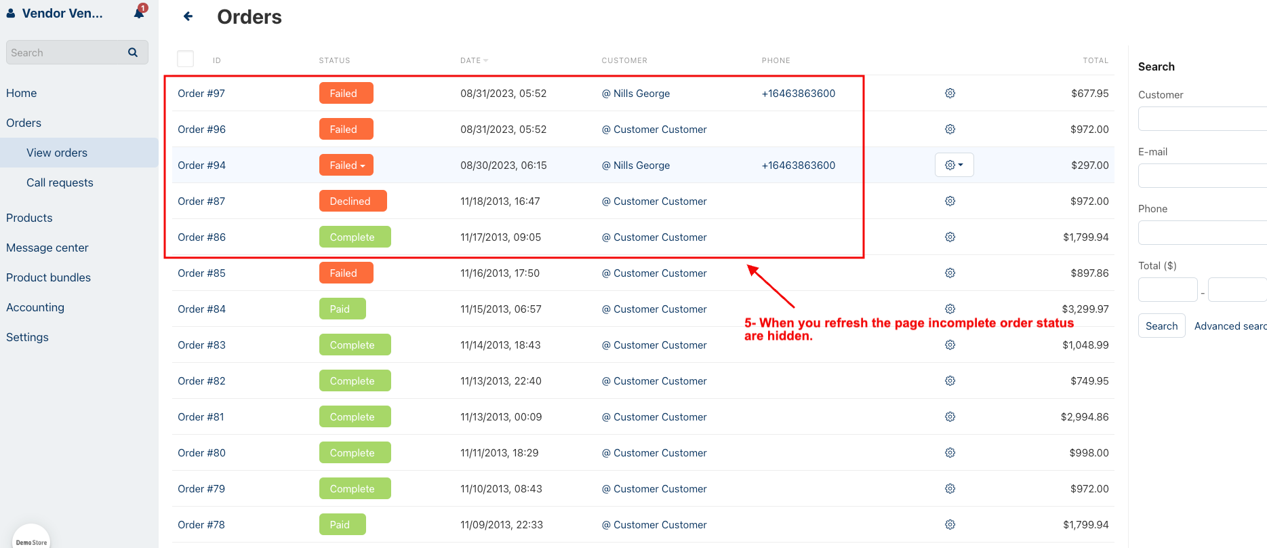Open Call requests submenu item
Viewport: 1267px width, 548px height.
tap(60, 182)
